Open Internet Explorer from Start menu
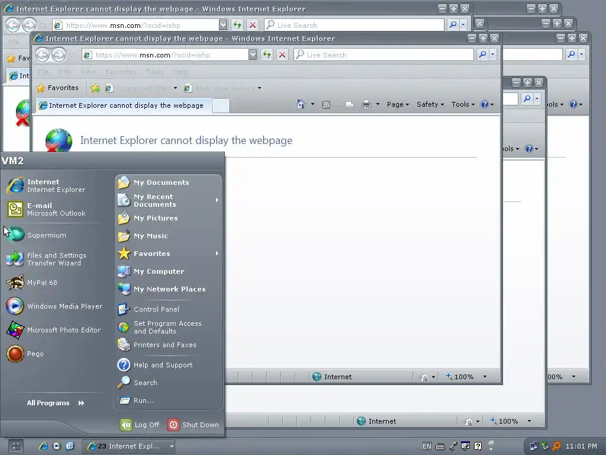606x455 pixels. click(54, 185)
